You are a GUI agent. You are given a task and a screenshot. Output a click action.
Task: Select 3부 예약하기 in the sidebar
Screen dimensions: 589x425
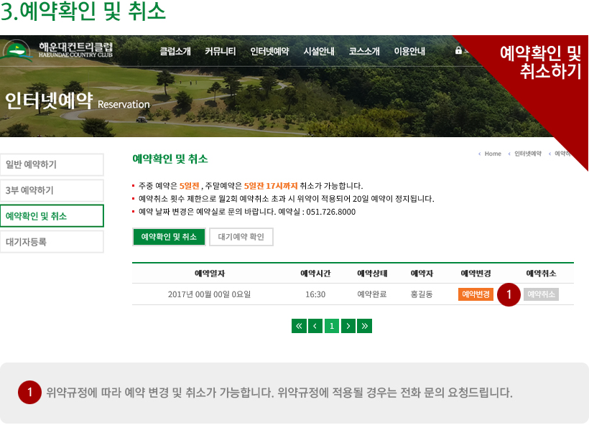(x=52, y=190)
